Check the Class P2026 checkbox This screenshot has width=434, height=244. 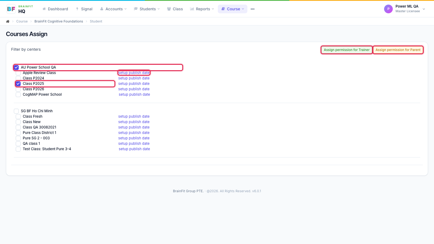pyautogui.click(x=18, y=89)
